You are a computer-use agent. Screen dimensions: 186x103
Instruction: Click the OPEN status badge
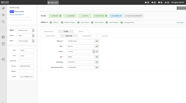(12, 11)
